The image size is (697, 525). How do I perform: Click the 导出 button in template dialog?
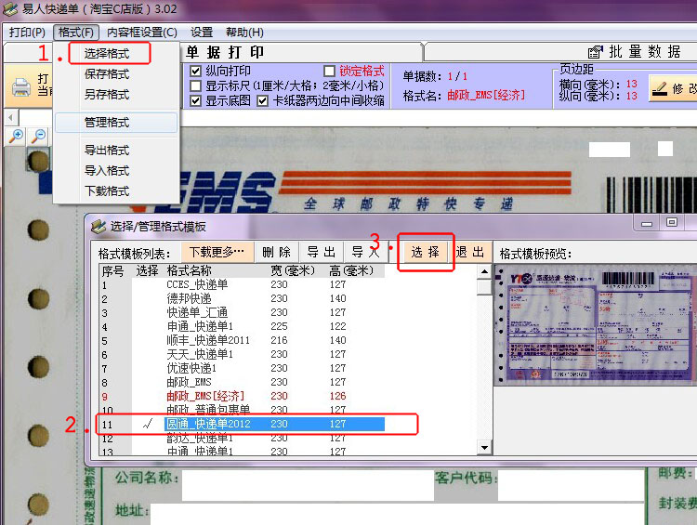321,252
